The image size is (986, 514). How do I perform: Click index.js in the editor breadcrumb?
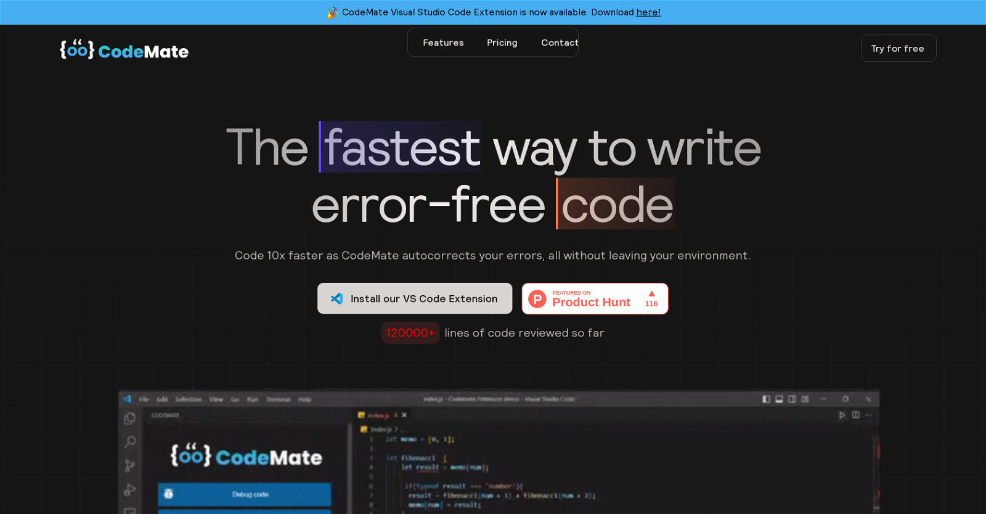point(380,429)
